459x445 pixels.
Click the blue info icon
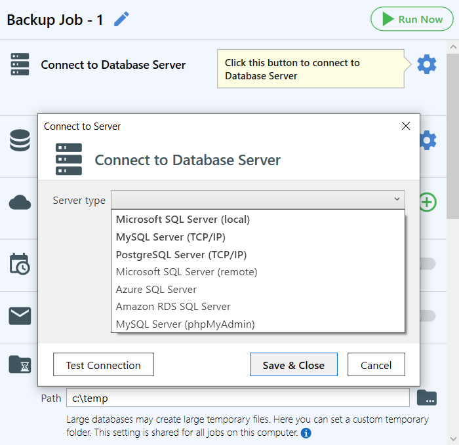point(306,433)
